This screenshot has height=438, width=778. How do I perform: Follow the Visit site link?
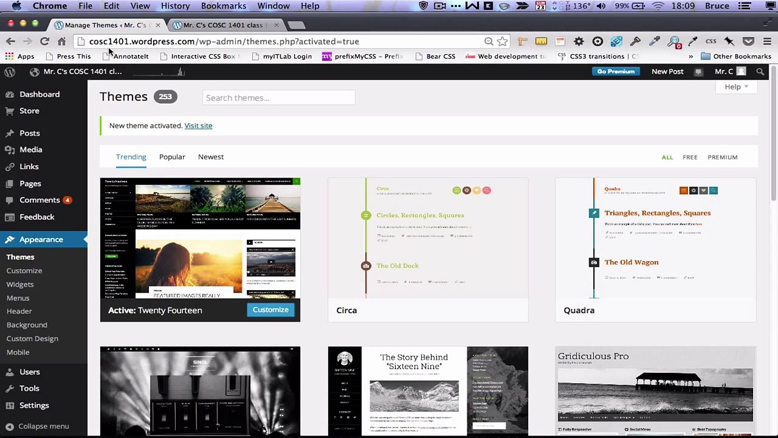pyautogui.click(x=198, y=125)
